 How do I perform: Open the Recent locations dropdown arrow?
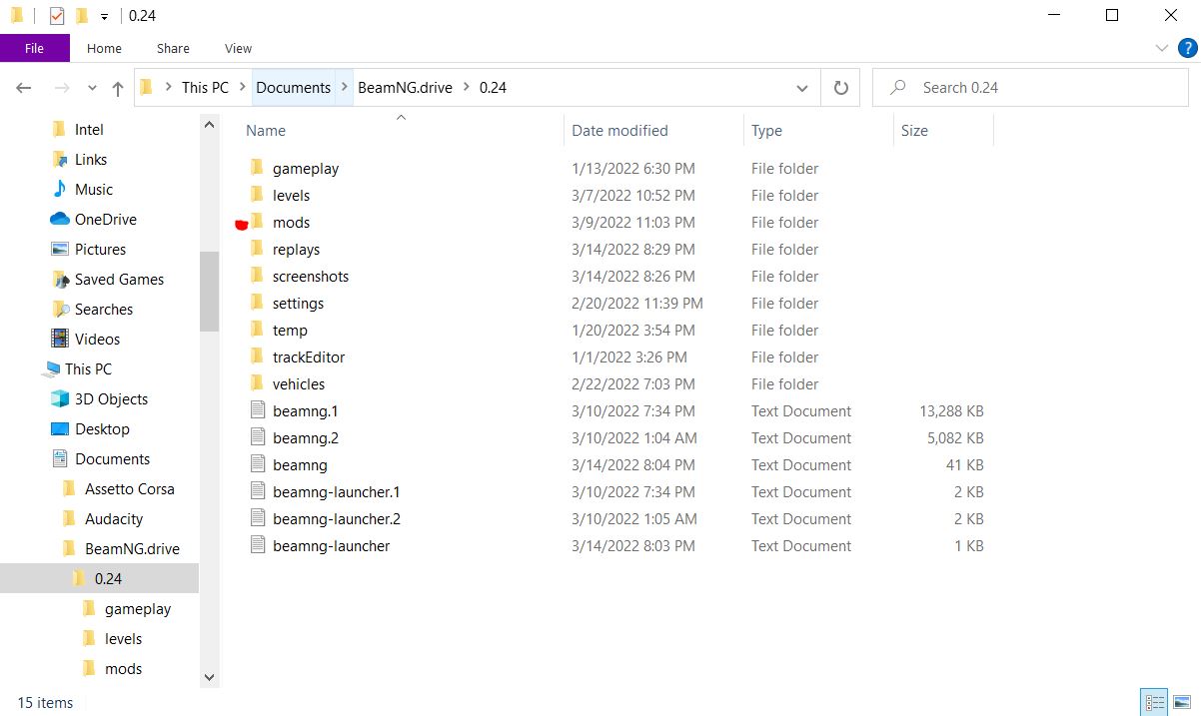[x=92, y=88]
